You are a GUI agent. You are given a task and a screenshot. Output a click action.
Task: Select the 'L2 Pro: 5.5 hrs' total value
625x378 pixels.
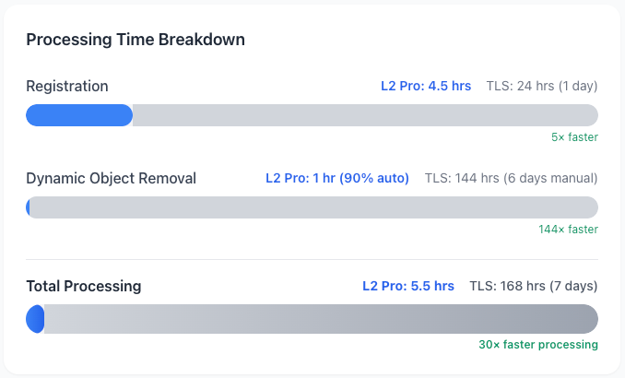408,286
